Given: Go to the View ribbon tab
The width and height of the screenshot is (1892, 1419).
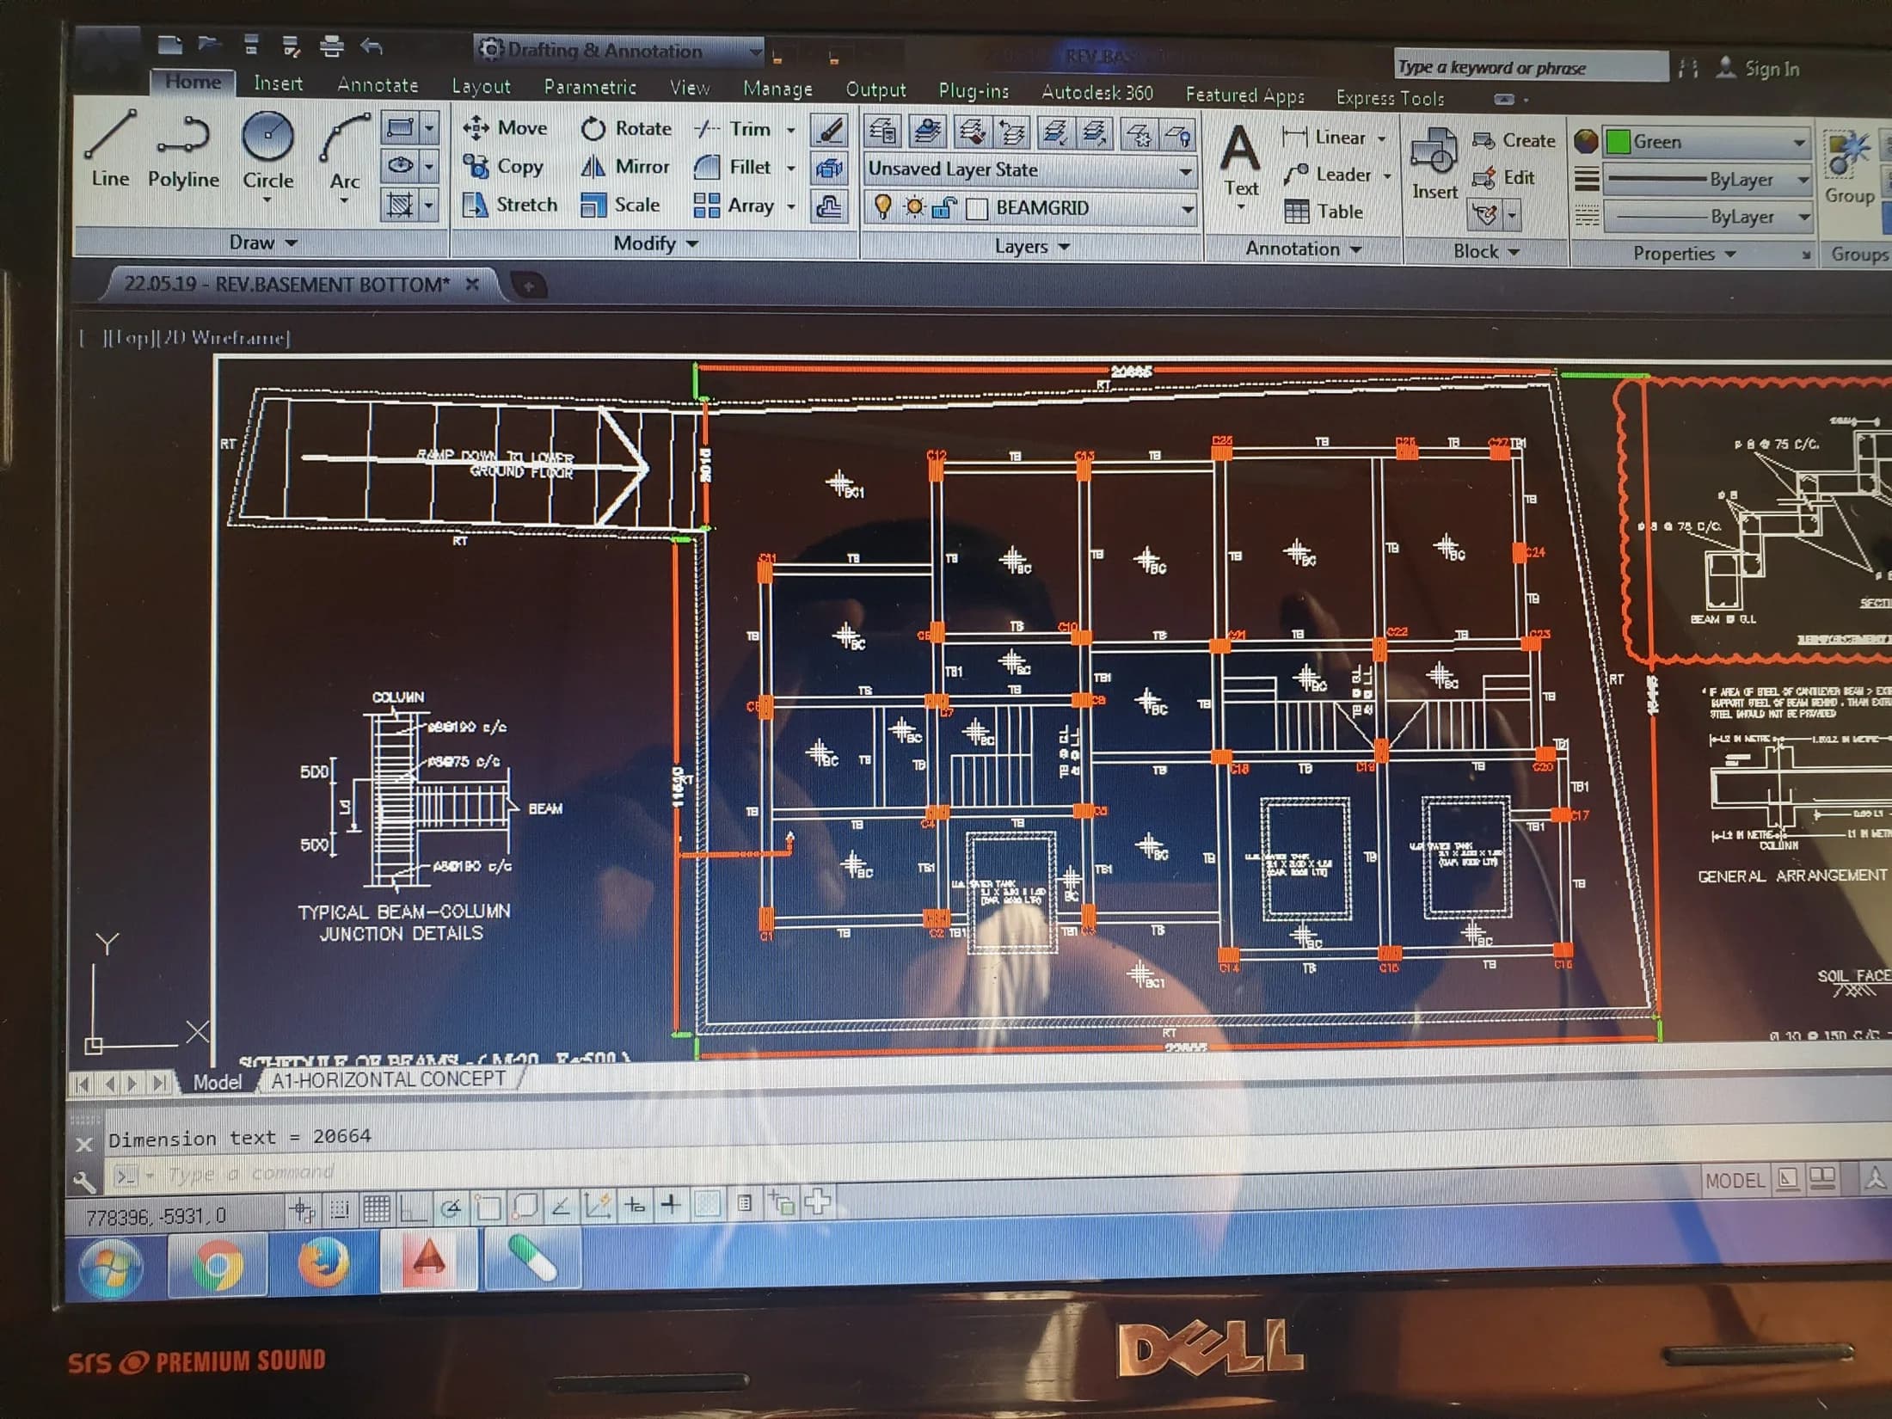Looking at the screenshot, I should (690, 88).
